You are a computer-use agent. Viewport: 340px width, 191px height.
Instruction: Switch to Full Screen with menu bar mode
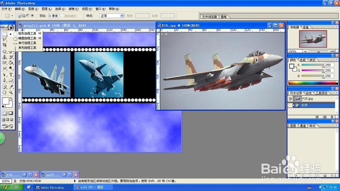(7, 120)
